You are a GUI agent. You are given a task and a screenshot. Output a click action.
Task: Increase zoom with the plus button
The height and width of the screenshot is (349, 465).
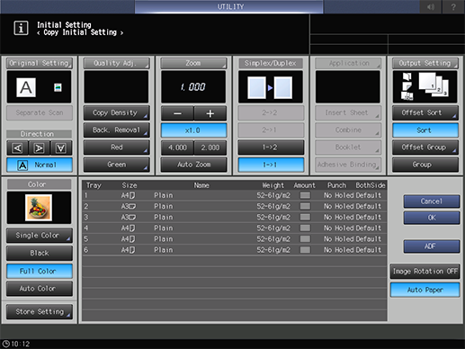pos(210,113)
